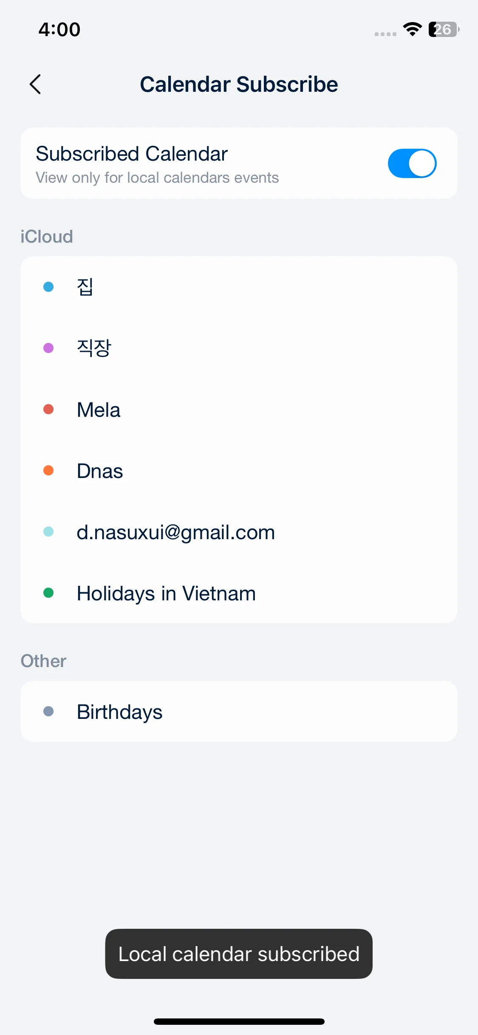The width and height of the screenshot is (478, 1035).
Task: Tap the status bar clock
Action: 59,29
